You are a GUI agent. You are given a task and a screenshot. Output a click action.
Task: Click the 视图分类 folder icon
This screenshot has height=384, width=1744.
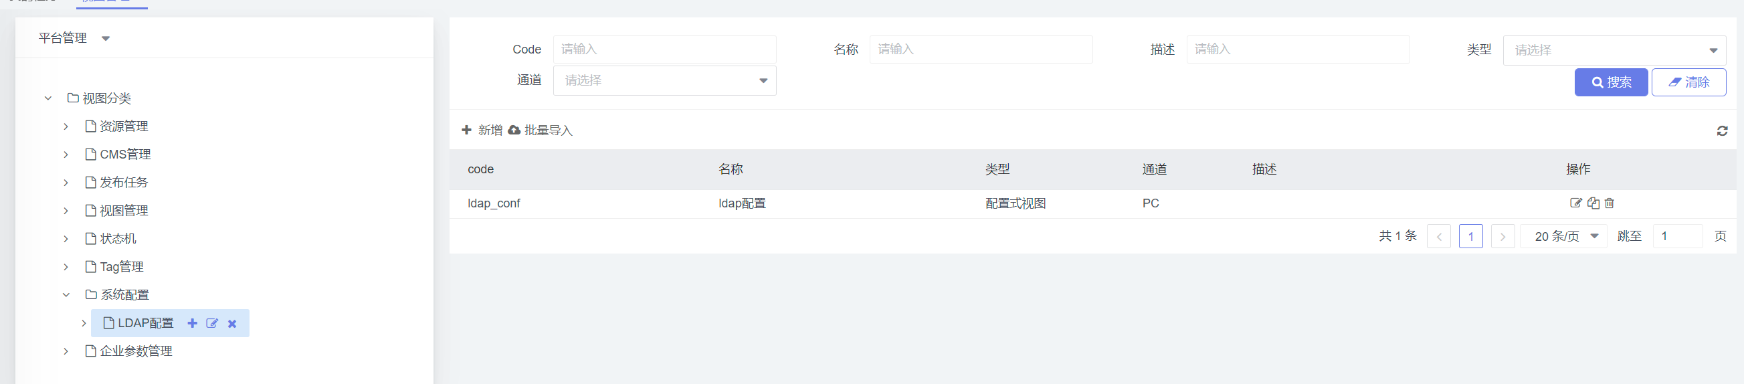[x=72, y=98]
